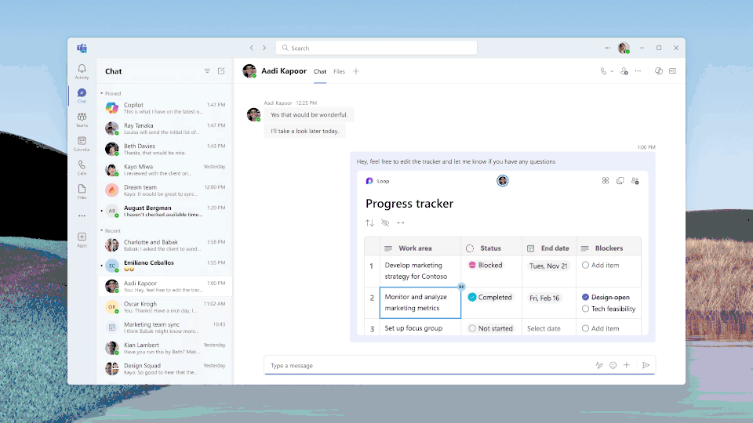Open the Marketing team sync chat

pyautogui.click(x=166, y=327)
